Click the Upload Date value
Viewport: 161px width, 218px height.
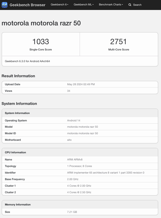(81, 84)
